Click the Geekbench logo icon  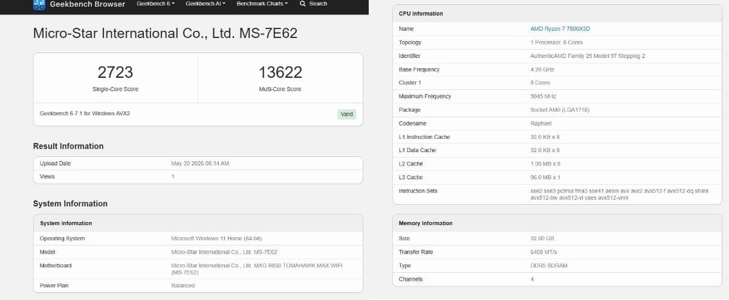[39, 4]
